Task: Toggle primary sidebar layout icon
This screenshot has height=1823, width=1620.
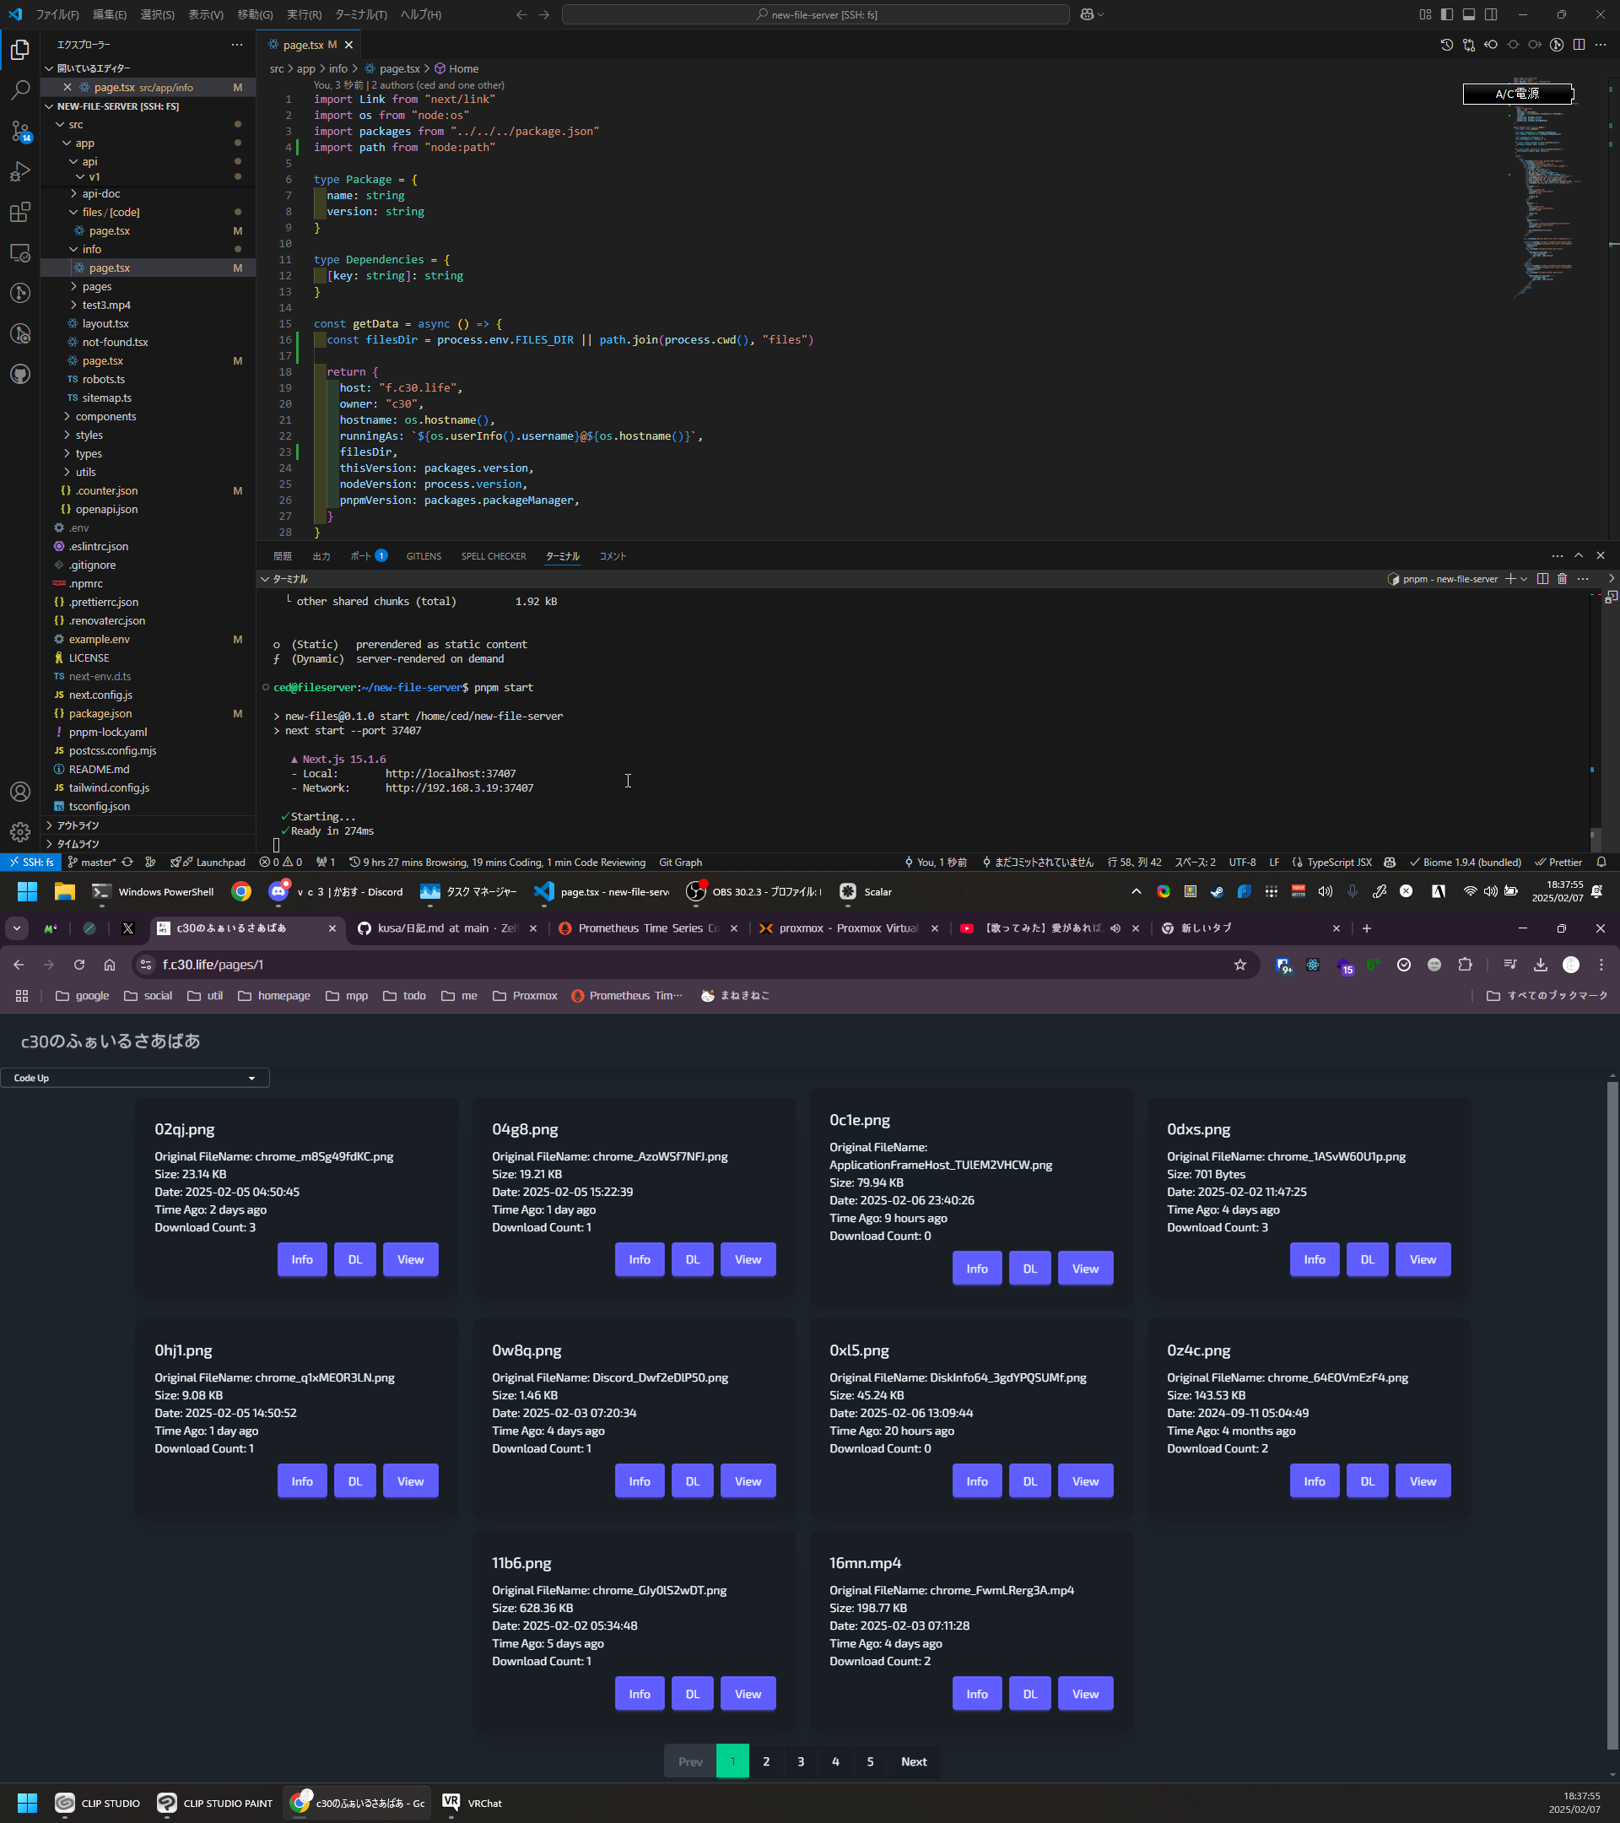Action: (x=1446, y=14)
